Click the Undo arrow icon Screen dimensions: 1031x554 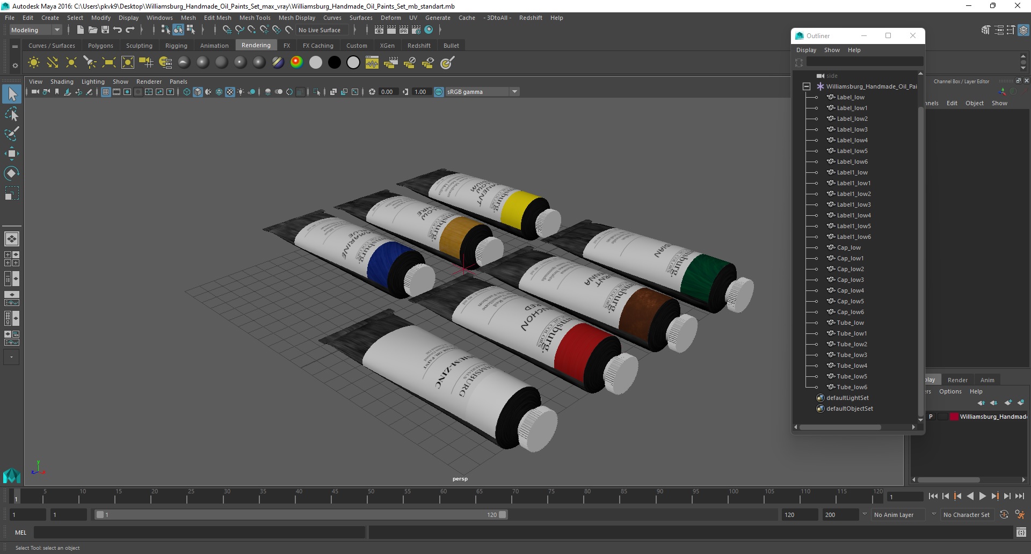[x=118, y=30]
